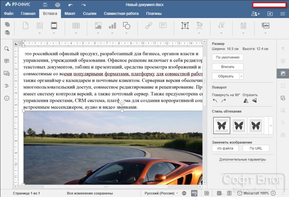289x197 pixels.
Task: Toggle spell checking in the status bar
Action: [194, 193]
